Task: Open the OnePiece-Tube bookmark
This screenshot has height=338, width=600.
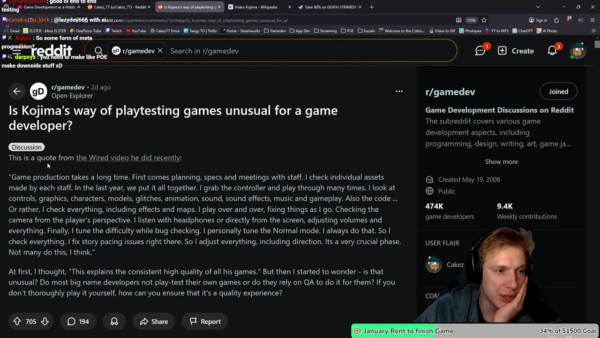Action: (x=85, y=31)
